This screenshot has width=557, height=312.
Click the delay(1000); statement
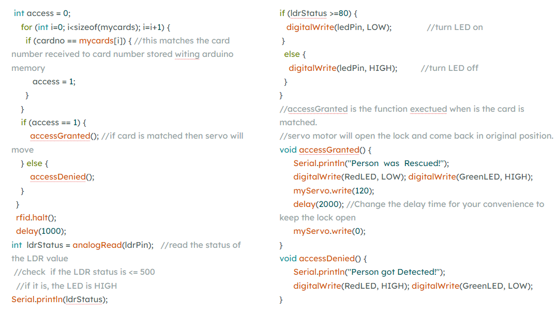(41, 231)
